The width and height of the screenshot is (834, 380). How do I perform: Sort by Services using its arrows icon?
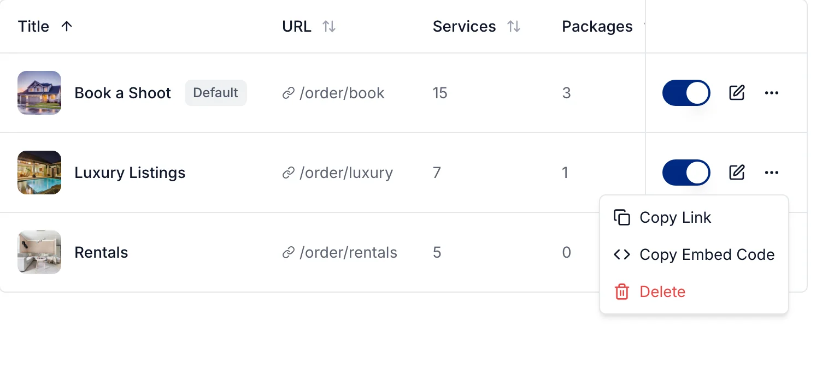[x=514, y=26]
